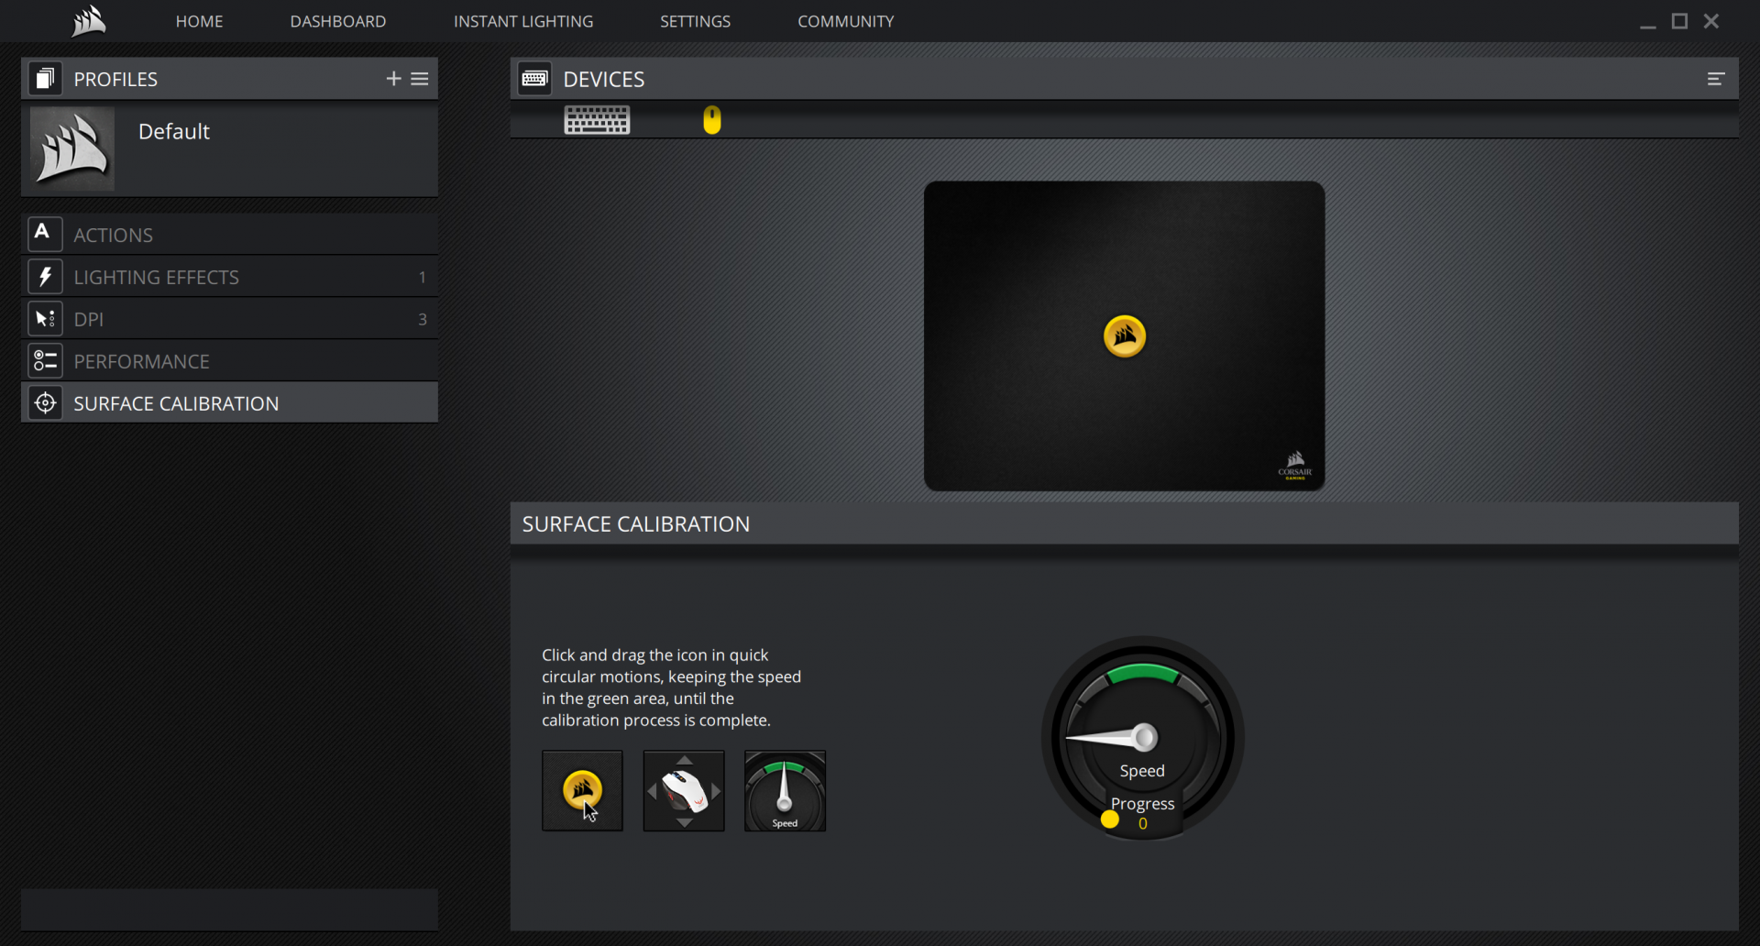Maximize the application window
This screenshot has width=1760, height=946.
click(1679, 21)
